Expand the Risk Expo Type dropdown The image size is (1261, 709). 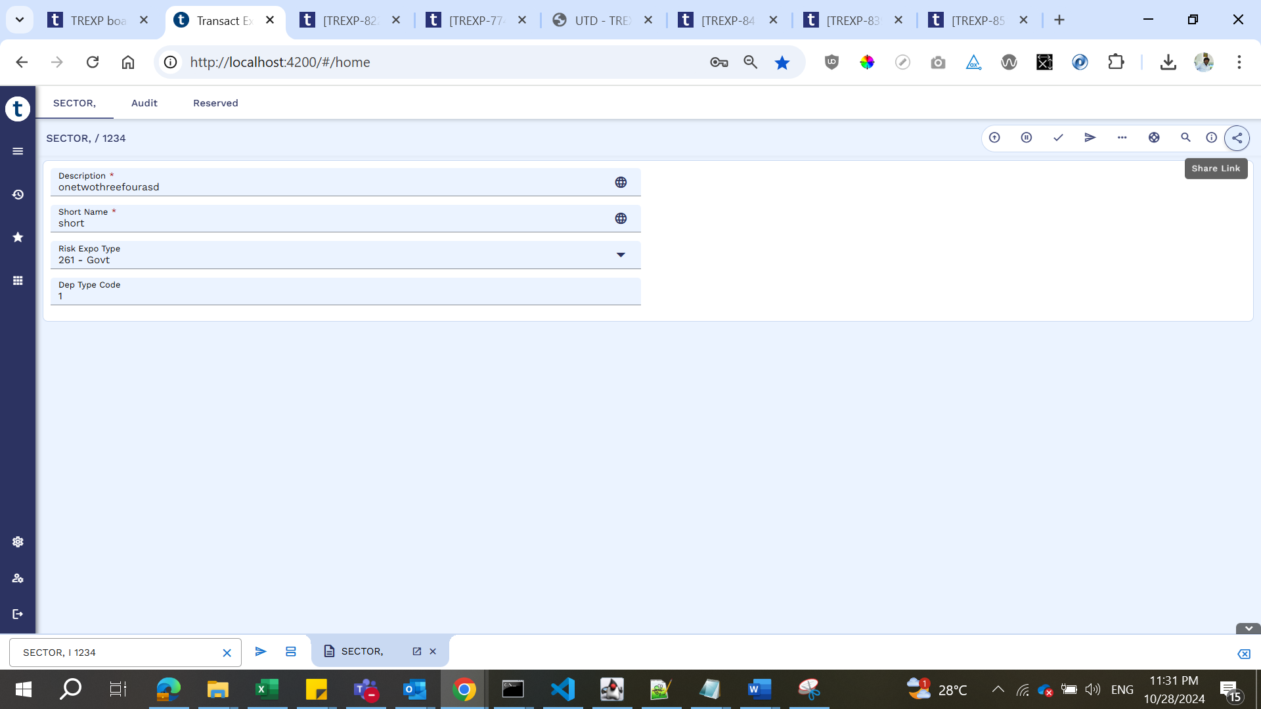621,255
